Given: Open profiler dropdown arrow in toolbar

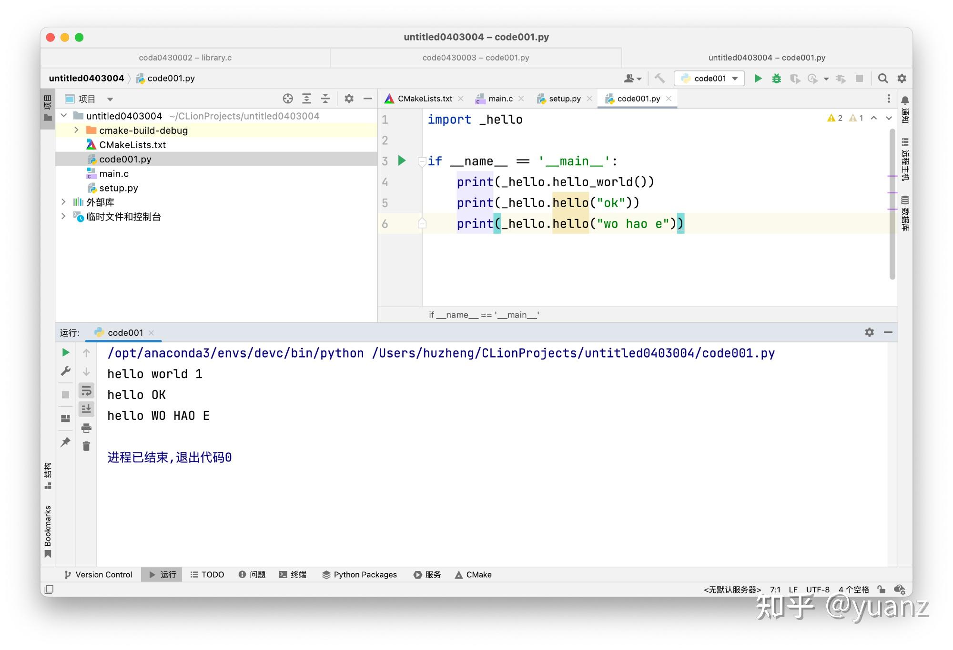Looking at the screenshot, I should click(x=826, y=79).
